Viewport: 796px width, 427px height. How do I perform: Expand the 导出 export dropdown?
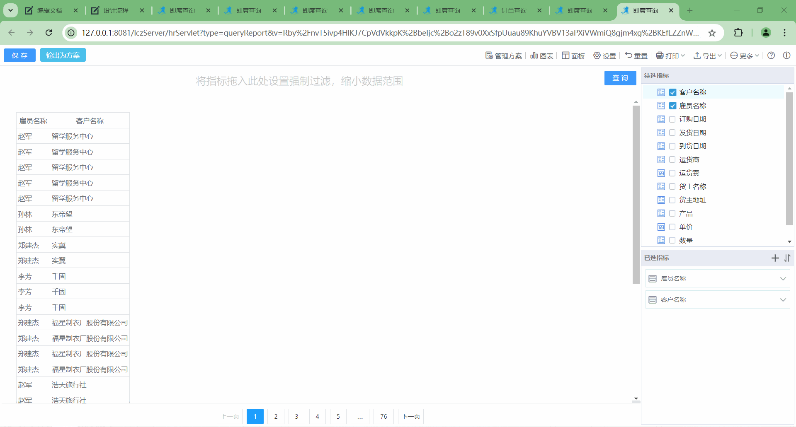[x=708, y=55]
